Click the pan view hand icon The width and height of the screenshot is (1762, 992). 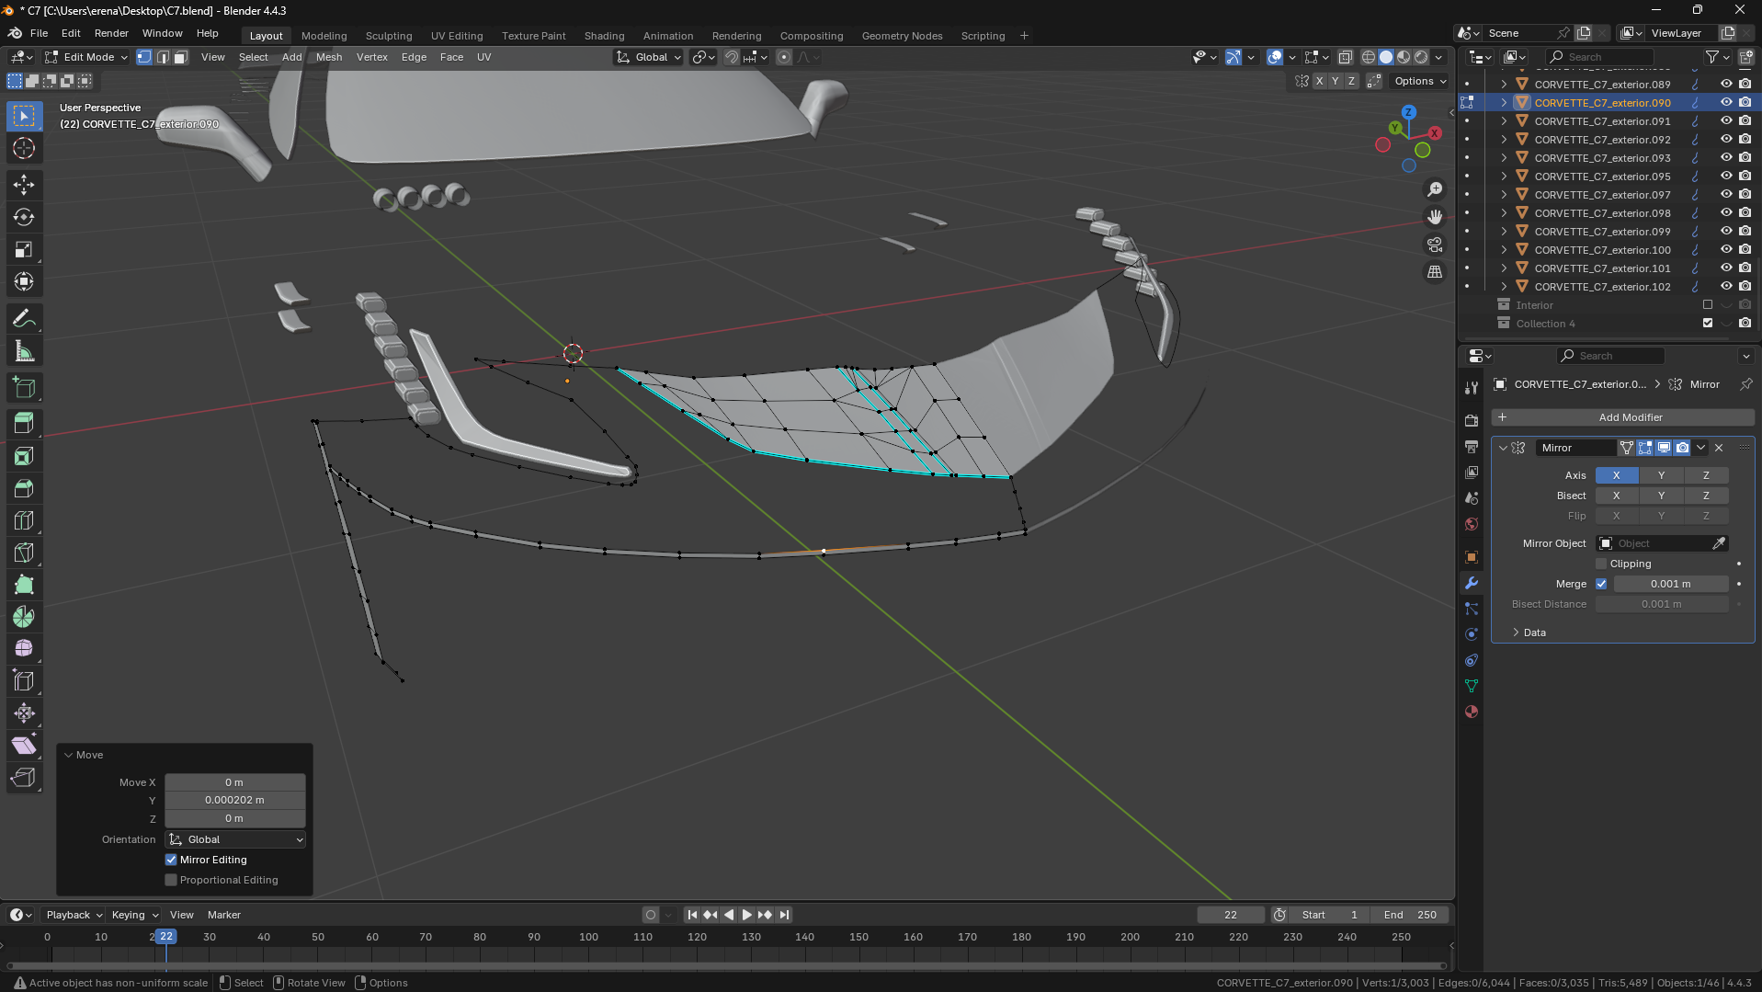[1435, 217]
